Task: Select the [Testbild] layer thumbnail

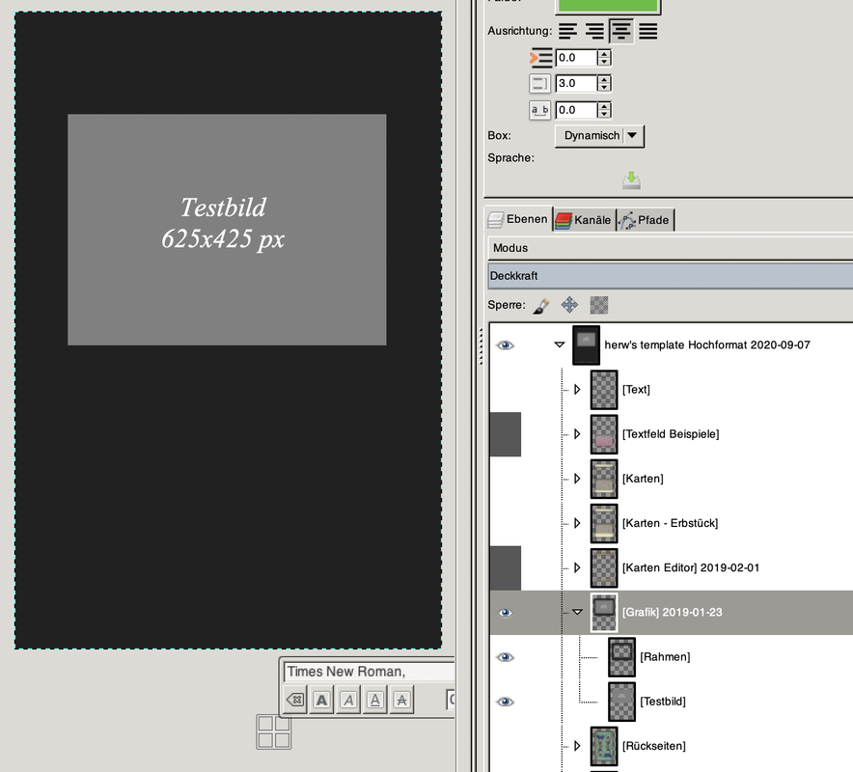Action: [621, 702]
